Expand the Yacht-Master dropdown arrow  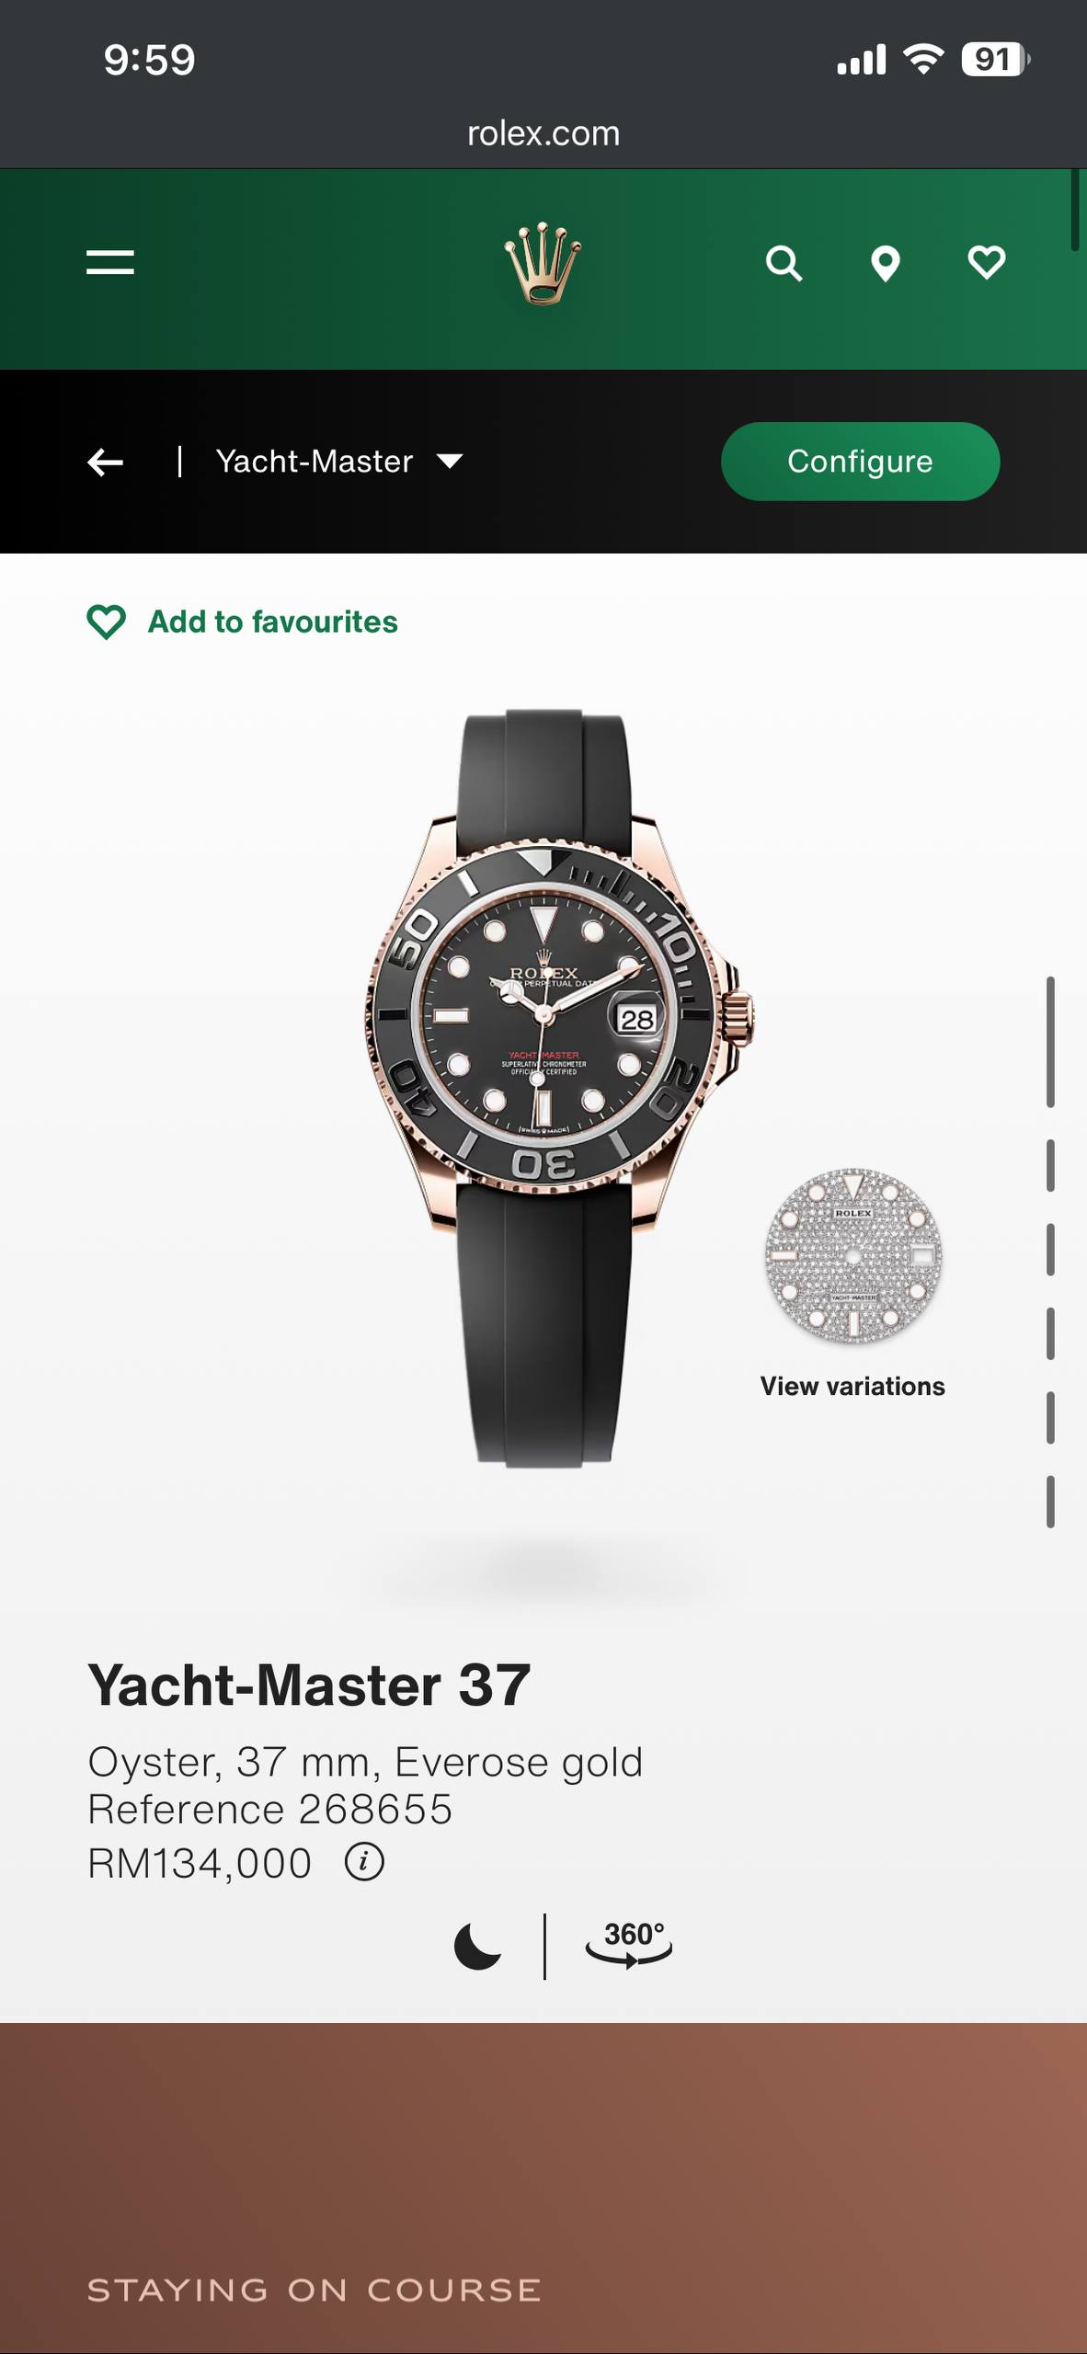450,461
